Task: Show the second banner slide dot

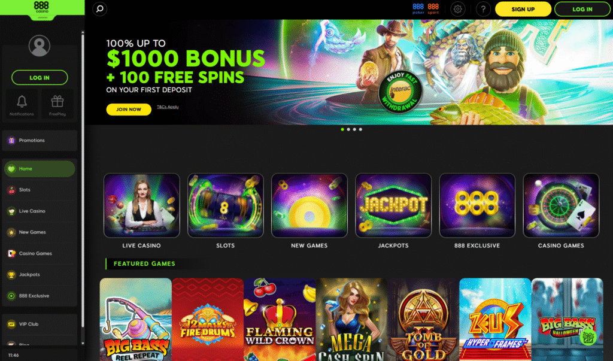Action: click(x=348, y=129)
